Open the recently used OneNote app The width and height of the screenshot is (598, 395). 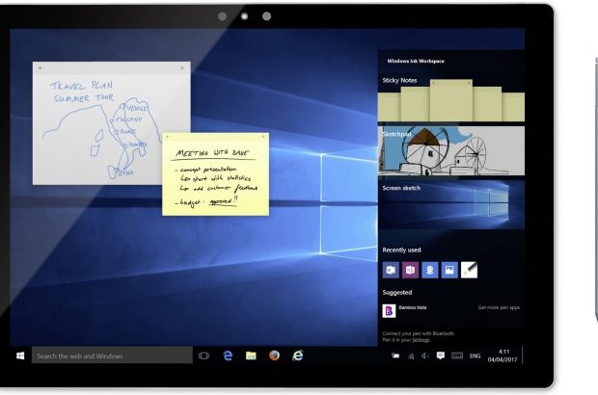click(410, 270)
